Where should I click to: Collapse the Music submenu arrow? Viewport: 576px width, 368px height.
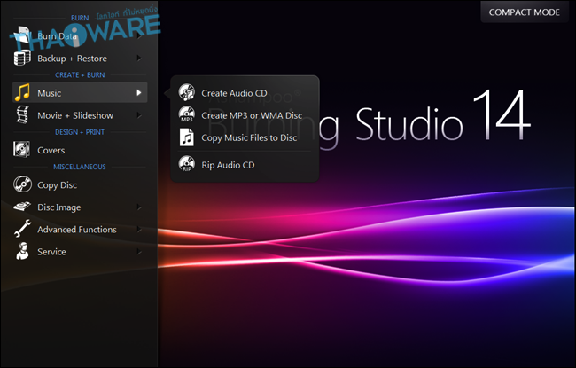pyautogui.click(x=139, y=92)
